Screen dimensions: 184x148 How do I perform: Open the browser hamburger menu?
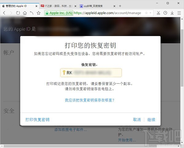pos(179,13)
